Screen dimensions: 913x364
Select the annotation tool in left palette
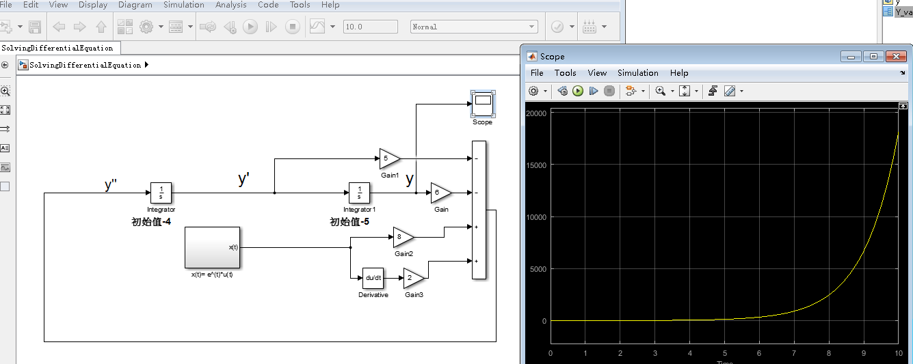click(5, 148)
